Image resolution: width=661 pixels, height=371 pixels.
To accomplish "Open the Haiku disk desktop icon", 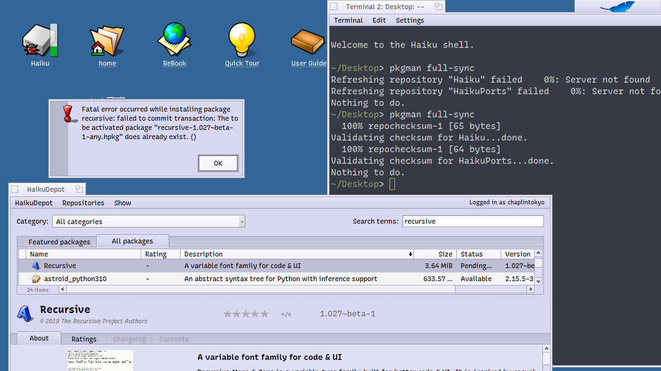I will (40, 42).
